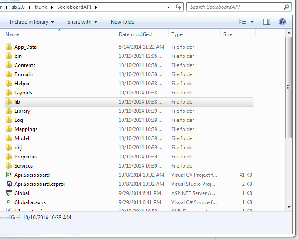Create a New folder
This screenshot has height=239, width=298.
tap(123, 22)
